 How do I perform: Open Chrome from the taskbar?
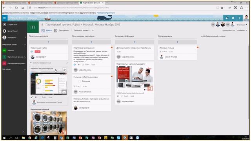pos(30,137)
